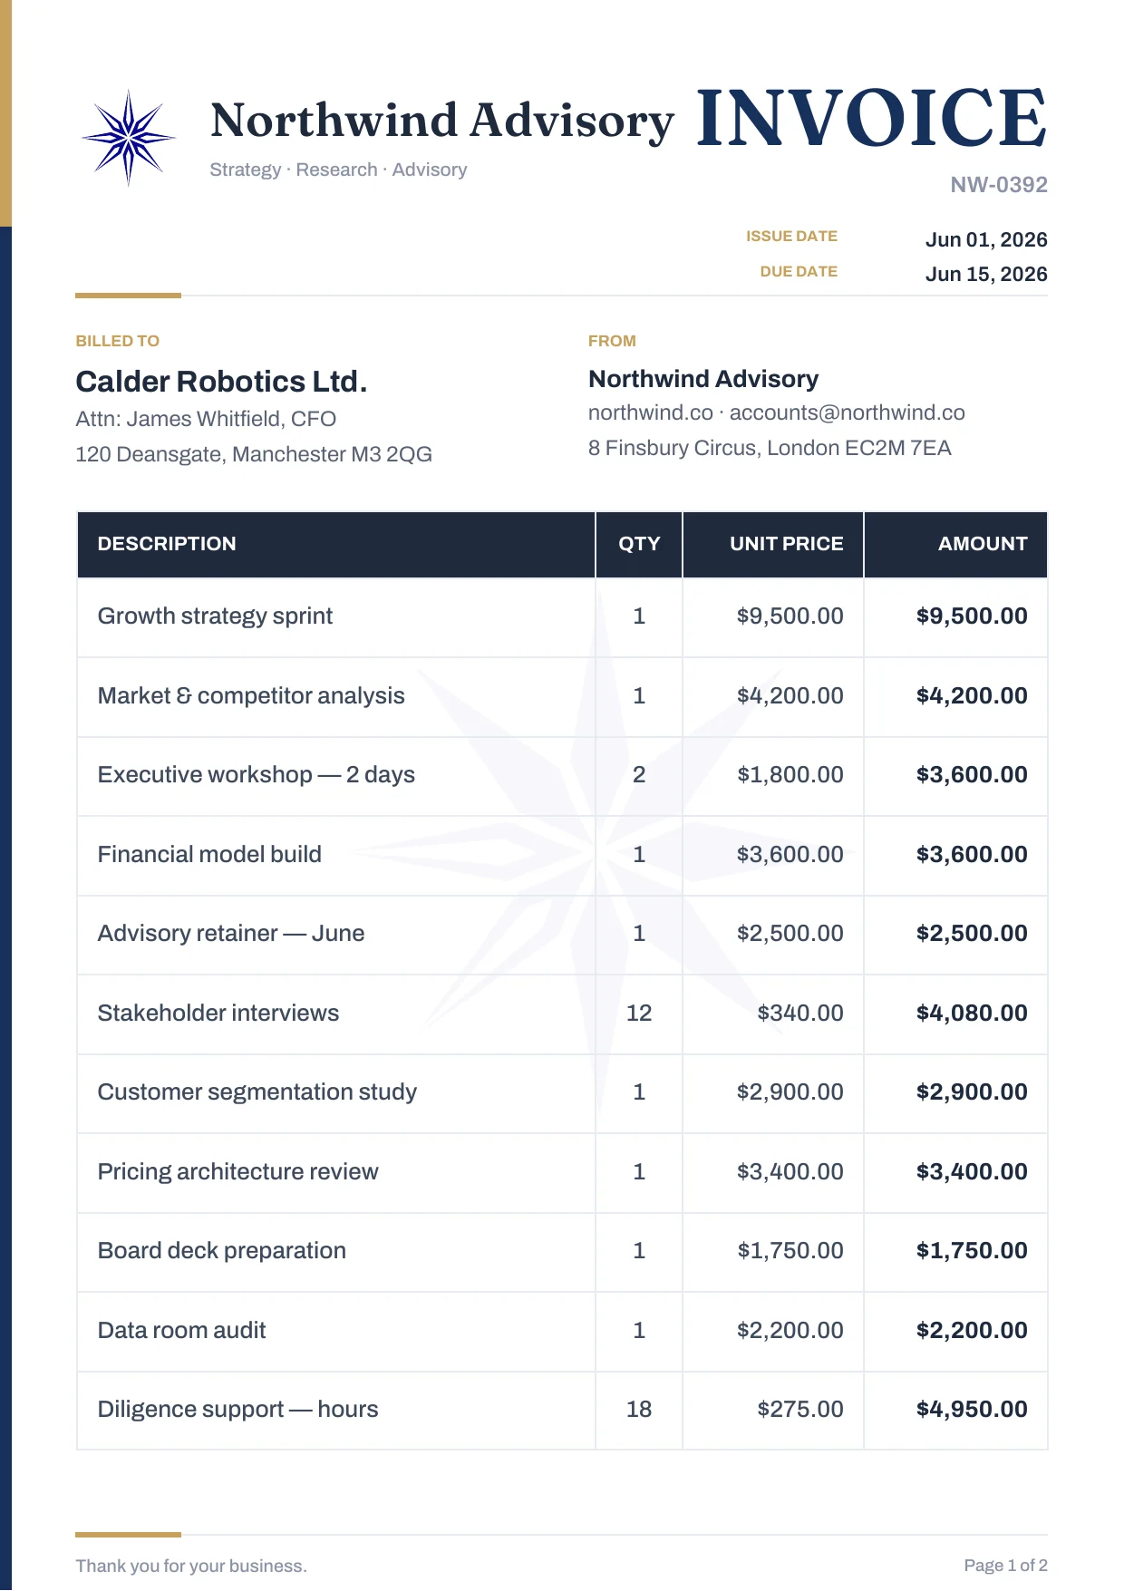Select amount '$4,950.00' for Diligence support
The height and width of the screenshot is (1591, 1124).
coord(972,1410)
